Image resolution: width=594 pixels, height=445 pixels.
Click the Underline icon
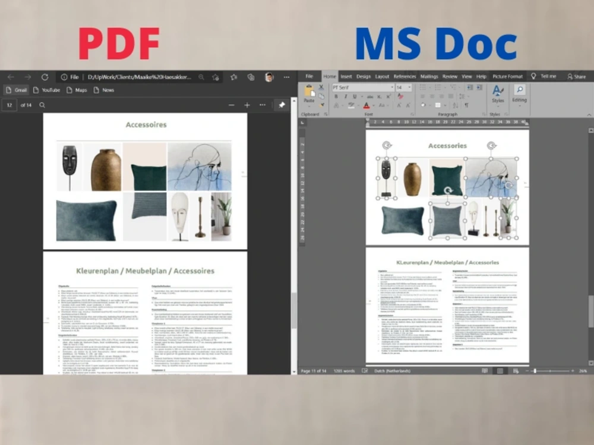pyautogui.click(x=355, y=96)
